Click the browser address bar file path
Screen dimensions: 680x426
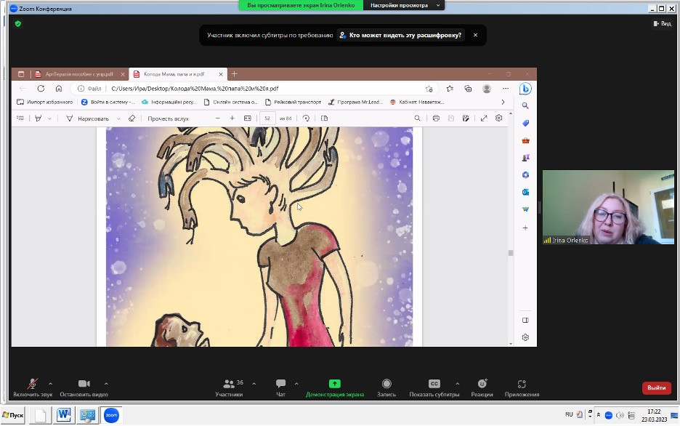coord(195,89)
